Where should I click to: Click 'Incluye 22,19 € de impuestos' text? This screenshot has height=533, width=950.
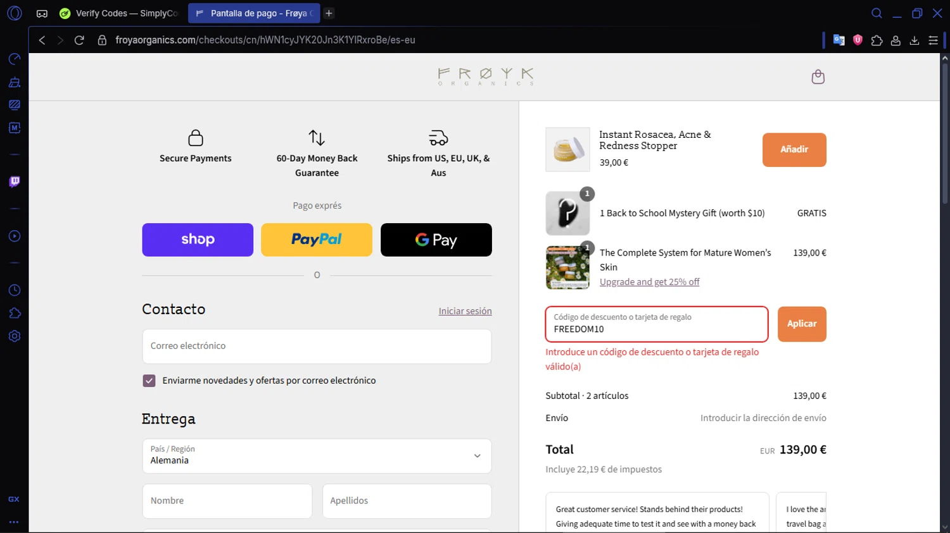pos(604,469)
